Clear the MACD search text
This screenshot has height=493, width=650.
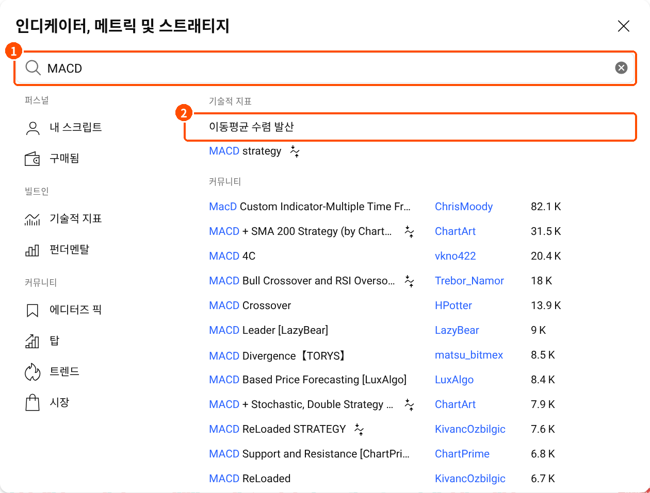pos(621,68)
